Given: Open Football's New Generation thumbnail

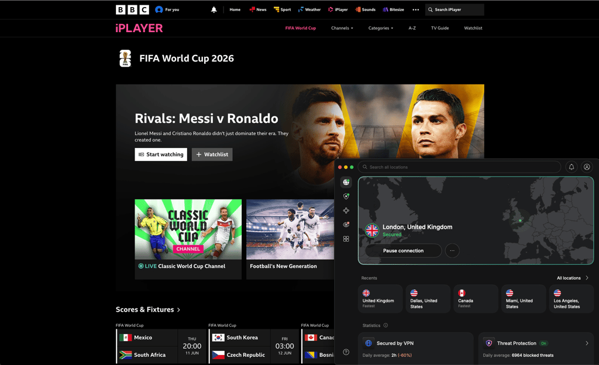Looking at the screenshot, I should pyautogui.click(x=290, y=229).
